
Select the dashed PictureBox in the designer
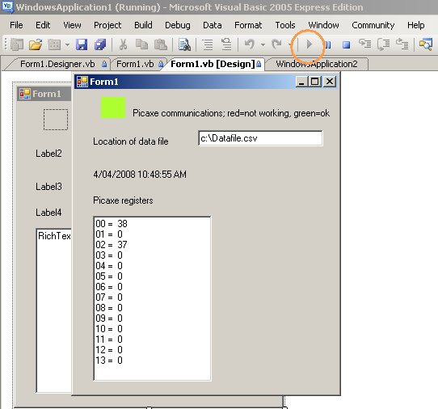coord(56,120)
